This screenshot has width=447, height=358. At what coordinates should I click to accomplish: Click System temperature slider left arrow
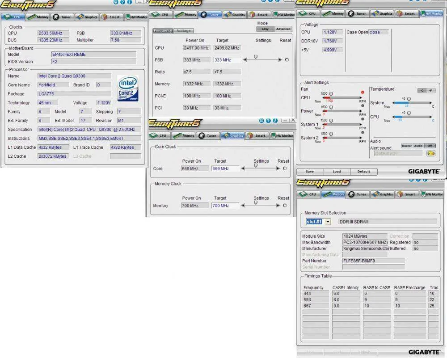(394, 103)
